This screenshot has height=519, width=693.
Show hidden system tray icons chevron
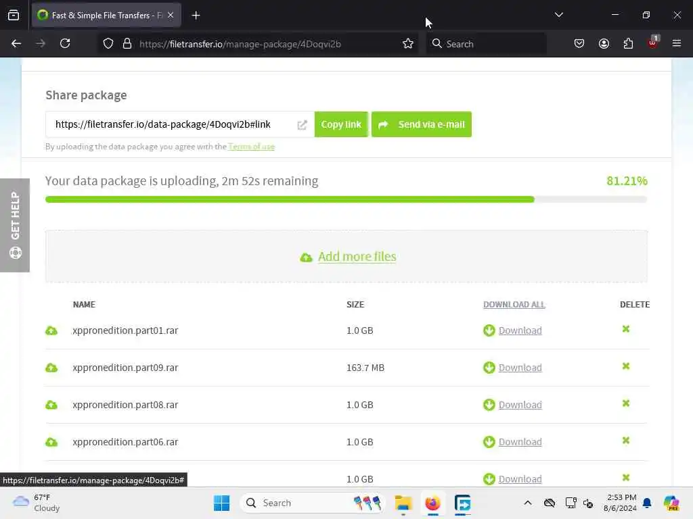[528, 503]
